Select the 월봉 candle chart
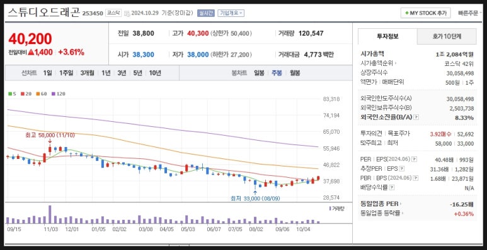 295,73
